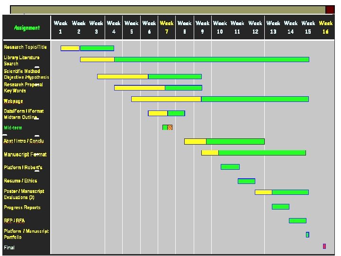This screenshot has width=341, height=256.
Task: Select the Week 4 column header
Action: click(x=114, y=27)
